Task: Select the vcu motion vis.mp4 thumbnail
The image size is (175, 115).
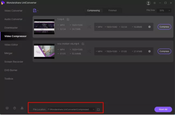Action: coord(44,51)
